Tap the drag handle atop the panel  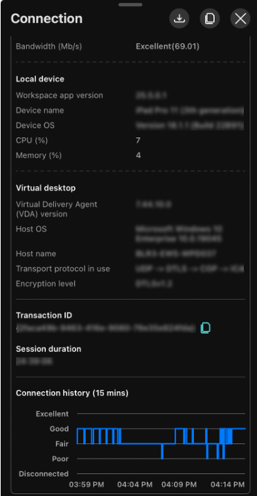pyautogui.click(x=129, y=4)
